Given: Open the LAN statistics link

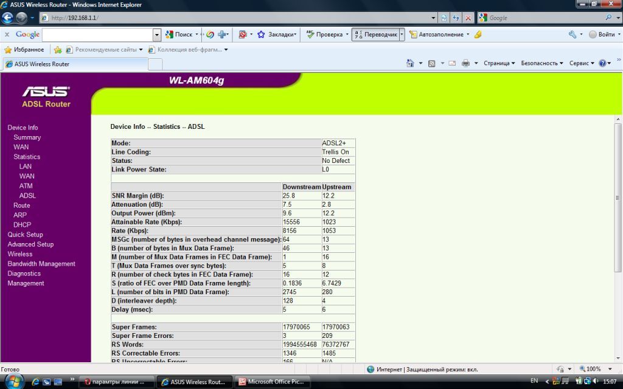Looking at the screenshot, I should (x=25, y=167).
